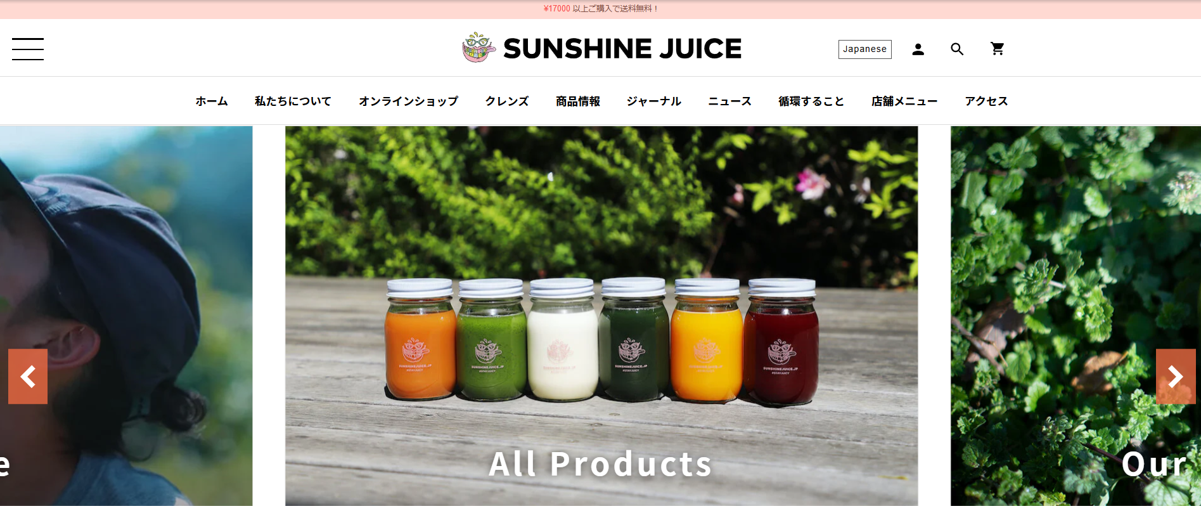This screenshot has width=1201, height=506.
Task: Advance to next carousel slide
Action: 1176,377
